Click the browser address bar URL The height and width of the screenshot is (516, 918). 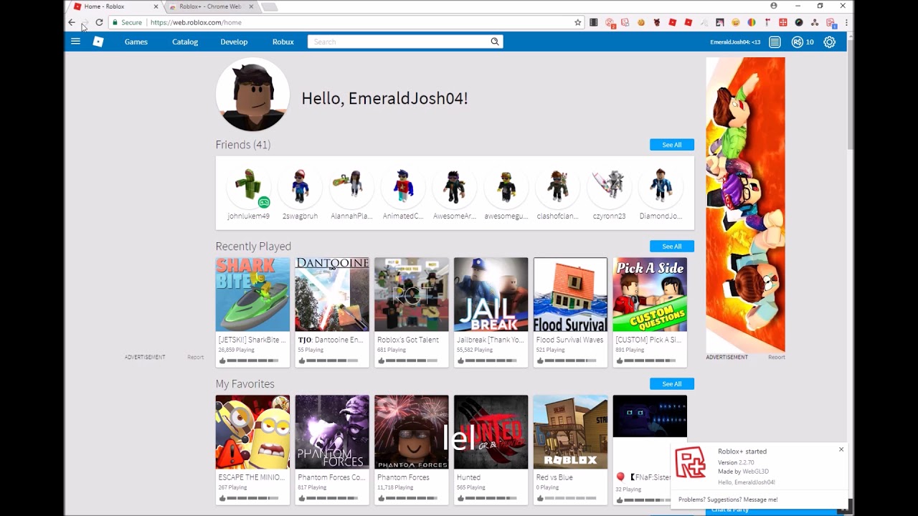pos(196,22)
